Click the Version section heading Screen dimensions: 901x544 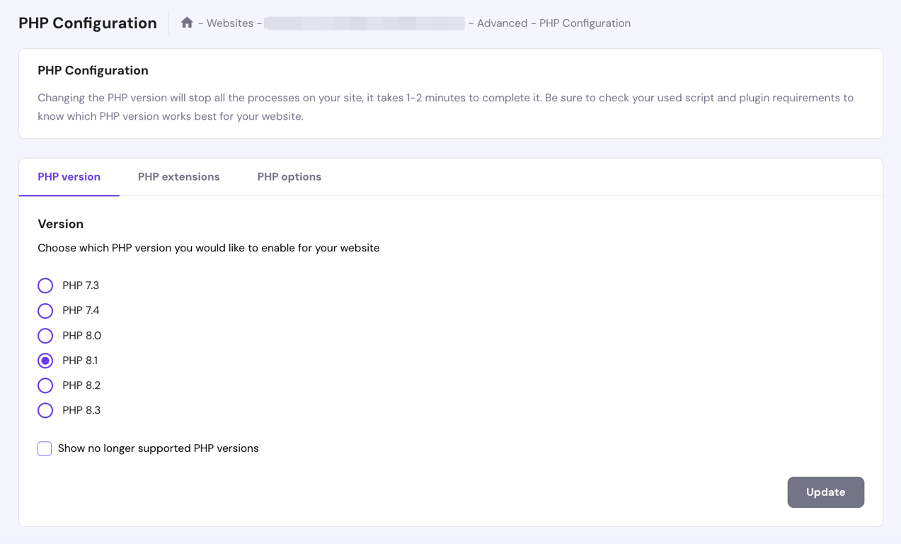[x=60, y=223]
